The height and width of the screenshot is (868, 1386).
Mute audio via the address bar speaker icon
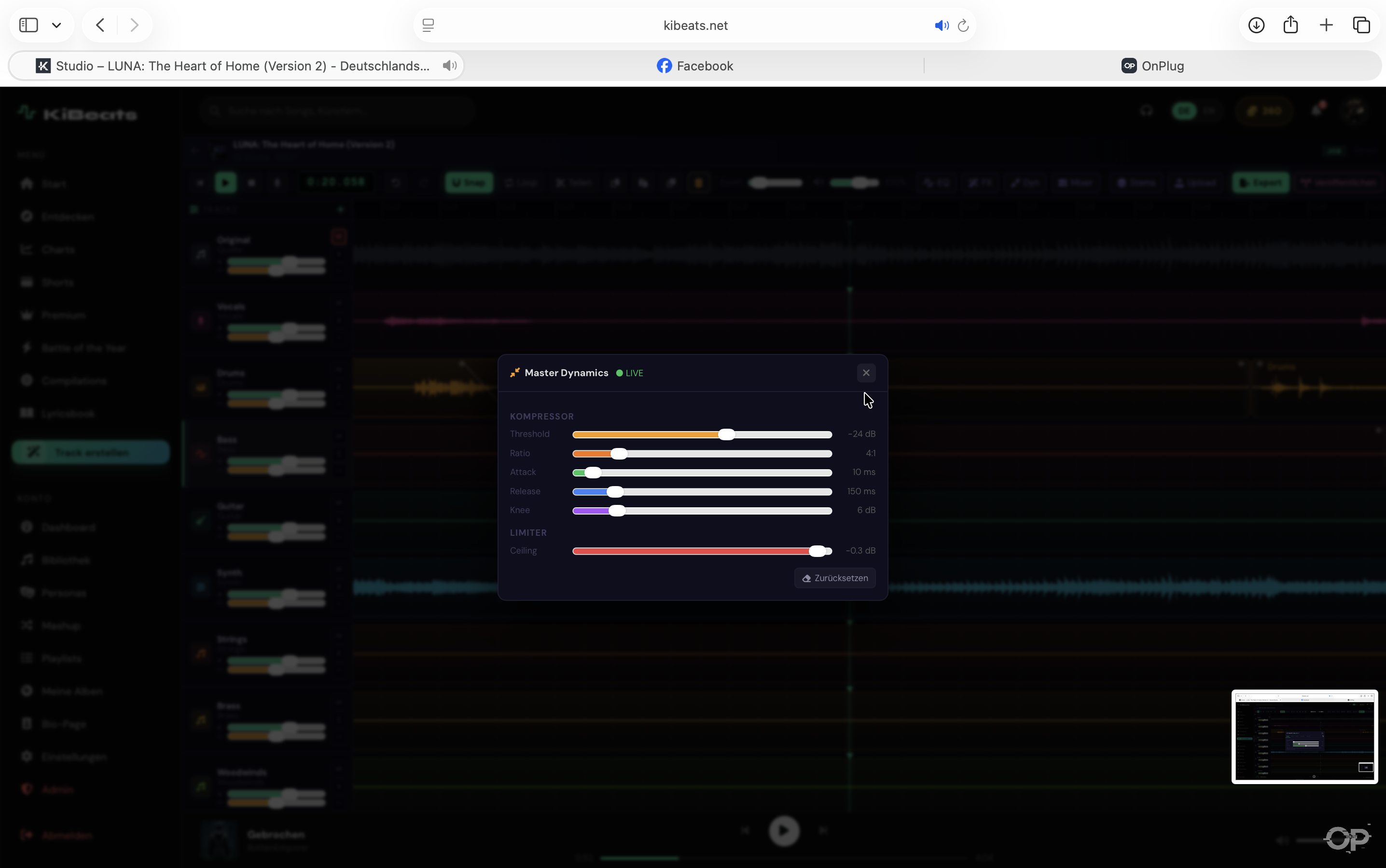pyautogui.click(x=942, y=25)
